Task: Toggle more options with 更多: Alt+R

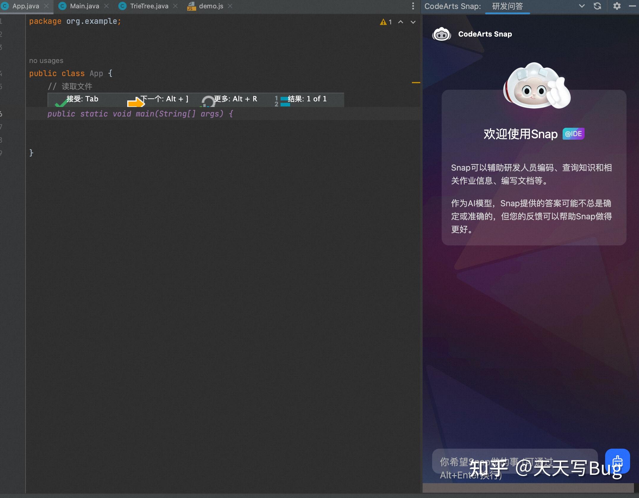Action: [235, 99]
